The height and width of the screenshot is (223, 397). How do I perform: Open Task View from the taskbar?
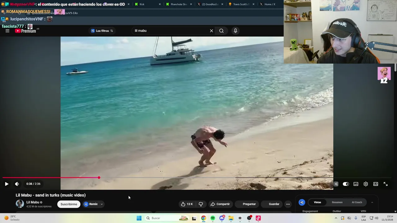pos(194,218)
